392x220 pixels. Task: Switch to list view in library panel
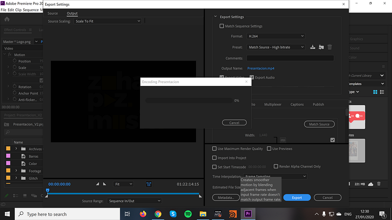(x=382, y=92)
